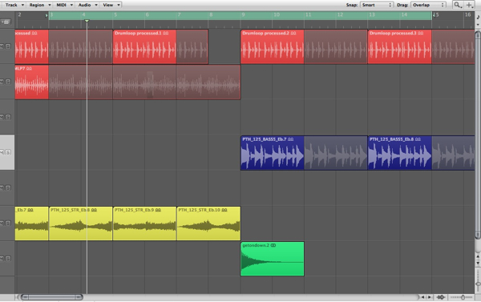Adjust the horizontal zoom slider
Screen dimensions: 481x302
click(x=462, y=296)
